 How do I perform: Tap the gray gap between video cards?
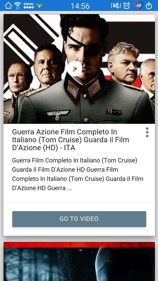[79, 239]
